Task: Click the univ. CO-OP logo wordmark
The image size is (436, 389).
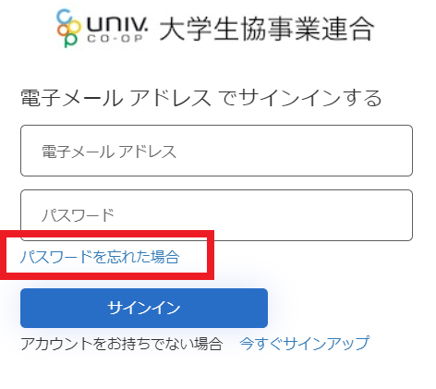Action: [117, 29]
